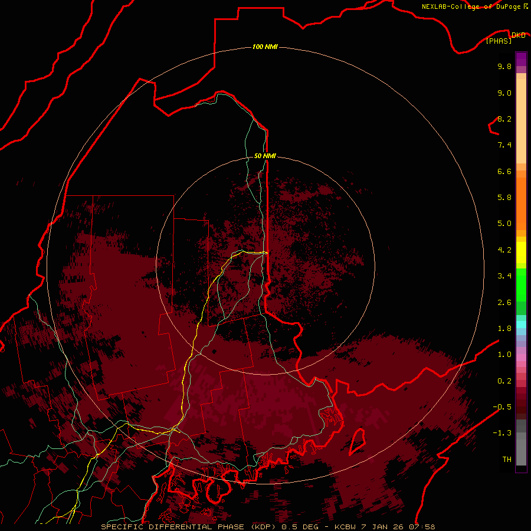The height and width of the screenshot is (531, 531).
Task: Click the 9.0 legend value
Action: click(504, 93)
